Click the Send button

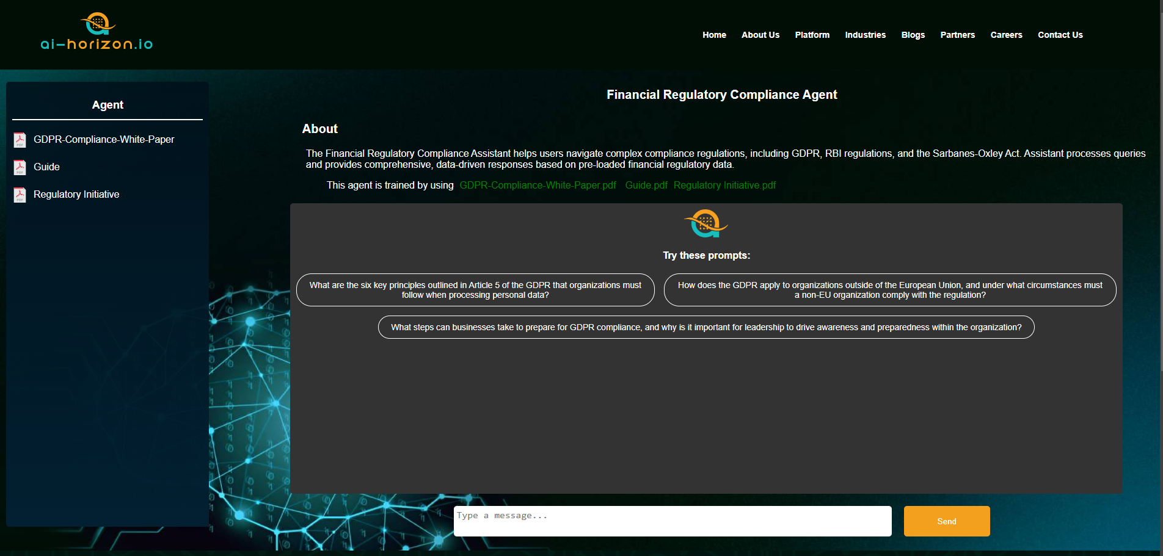click(947, 521)
